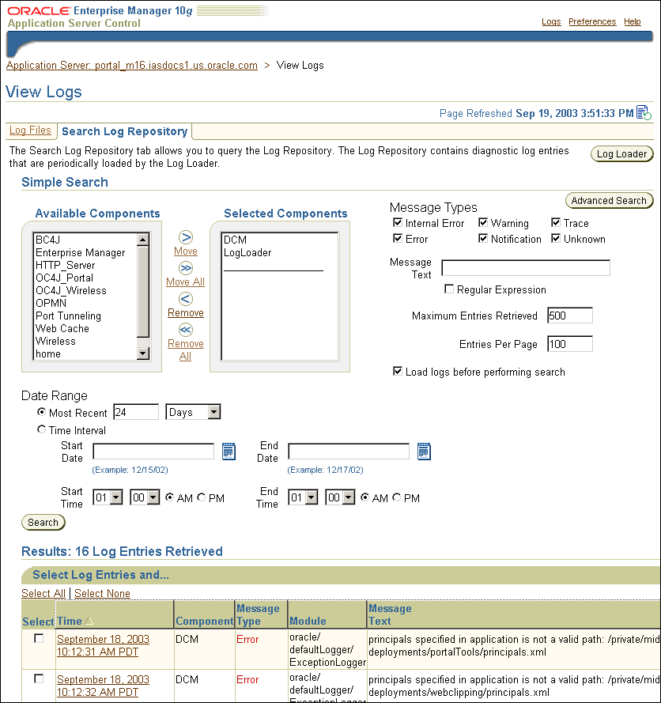Click the Move single component arrow icon
This screenshot has width=661, height=703.
(x=185, y=236)
